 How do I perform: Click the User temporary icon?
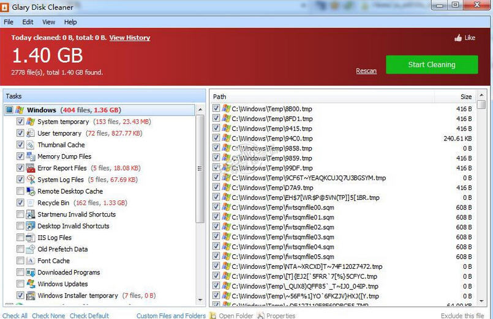(31, 133)
